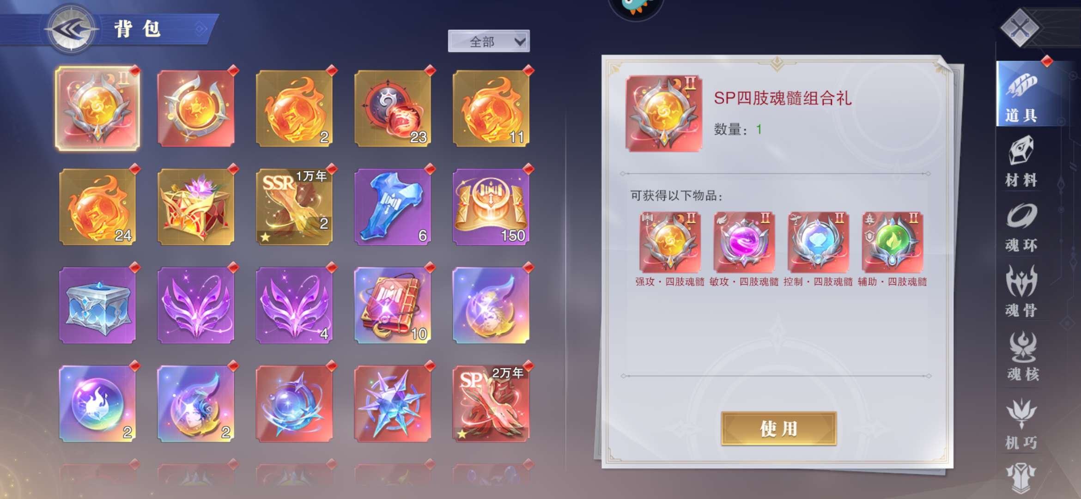Image resolution: width=1081 pixels, height=499 pixels.
Task: Select the blue crystal item with count 6
Action: point(393,207)
